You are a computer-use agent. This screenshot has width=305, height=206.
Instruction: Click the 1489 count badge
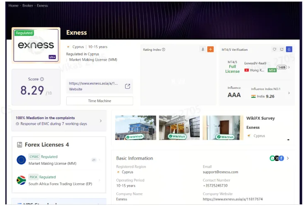click(x=282, y=67)
